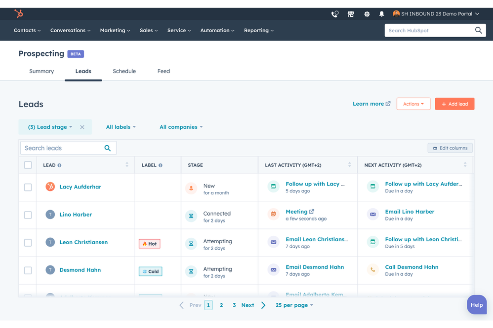Check Lacy Aufderhar's row checkbox
Screen dimensions: 493x328
click(28, 187)
